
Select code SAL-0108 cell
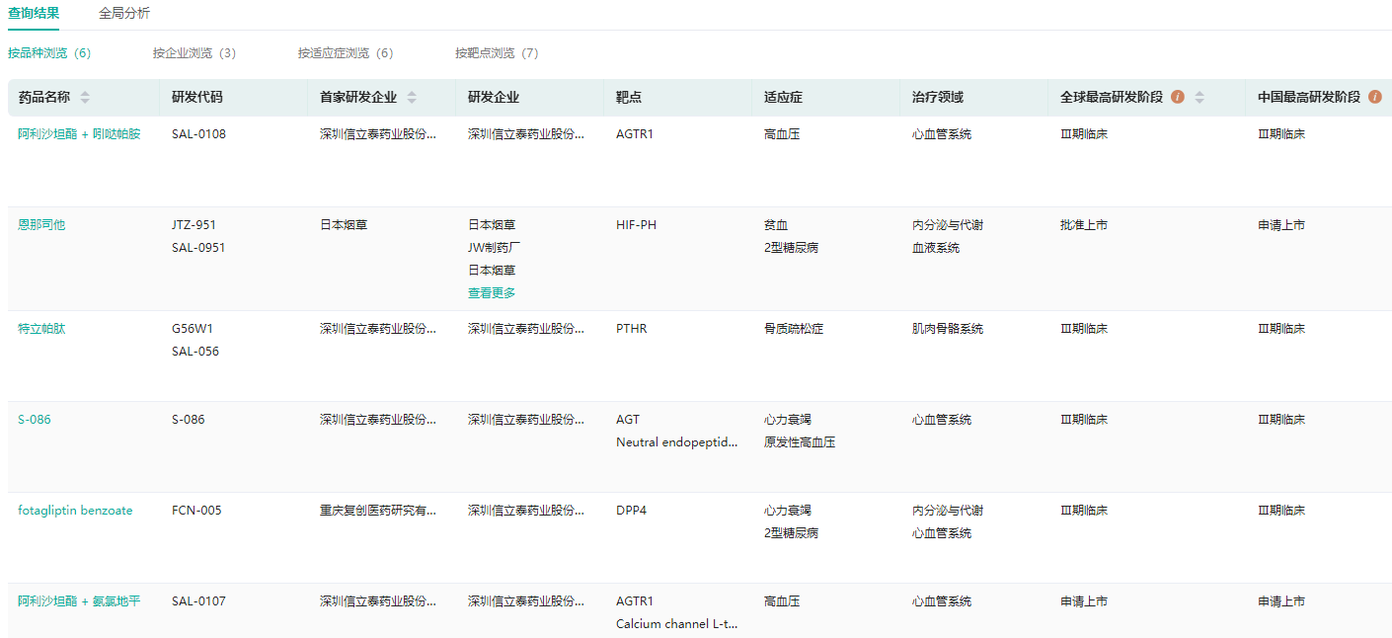[198, 134]
